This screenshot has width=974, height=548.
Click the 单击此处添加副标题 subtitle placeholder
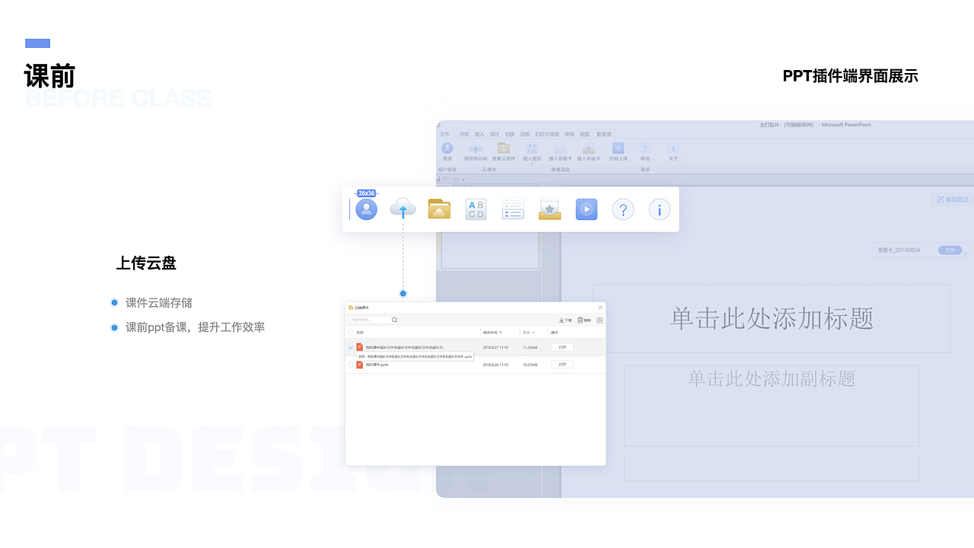[x=772, y=405]
